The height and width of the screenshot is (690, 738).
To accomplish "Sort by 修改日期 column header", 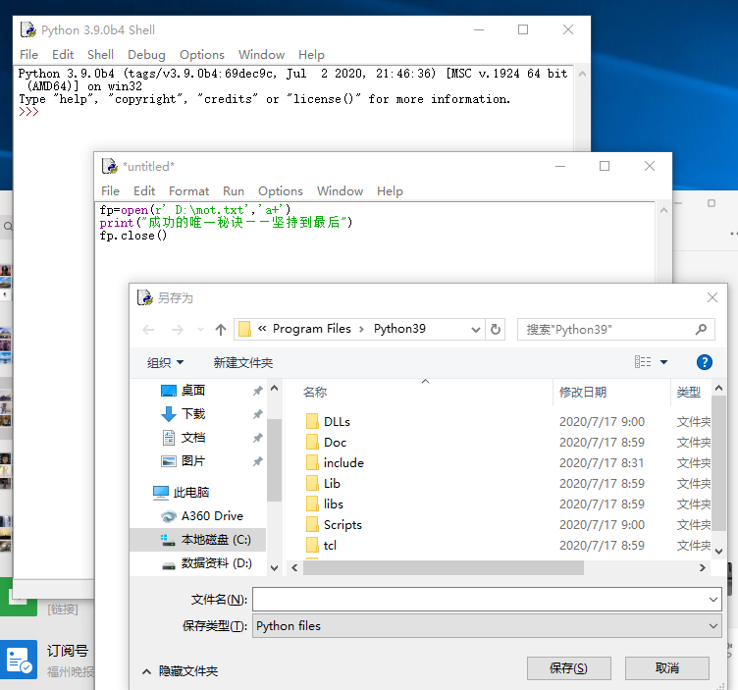I will click(583, 392).
